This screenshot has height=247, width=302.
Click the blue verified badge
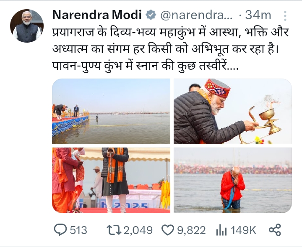pyautogui.click(x=151, y=15)
